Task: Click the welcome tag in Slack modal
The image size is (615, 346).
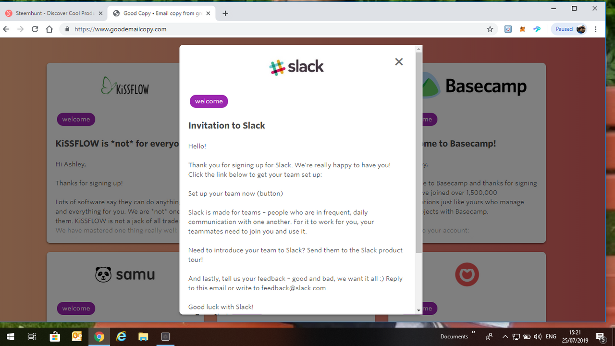Action: click(209, 101)
